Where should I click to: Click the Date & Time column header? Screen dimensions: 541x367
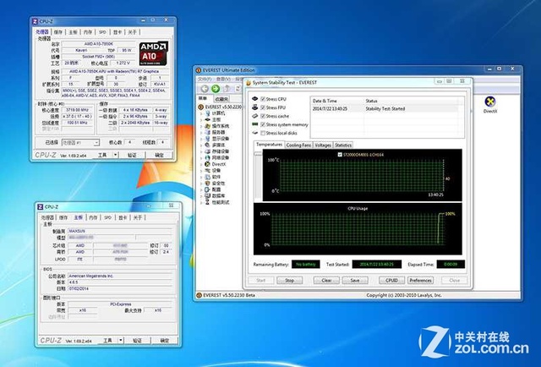point(337,101)
